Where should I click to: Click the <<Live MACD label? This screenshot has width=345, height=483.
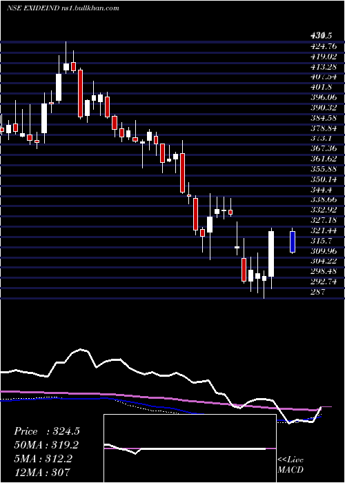tap(290, 464)
